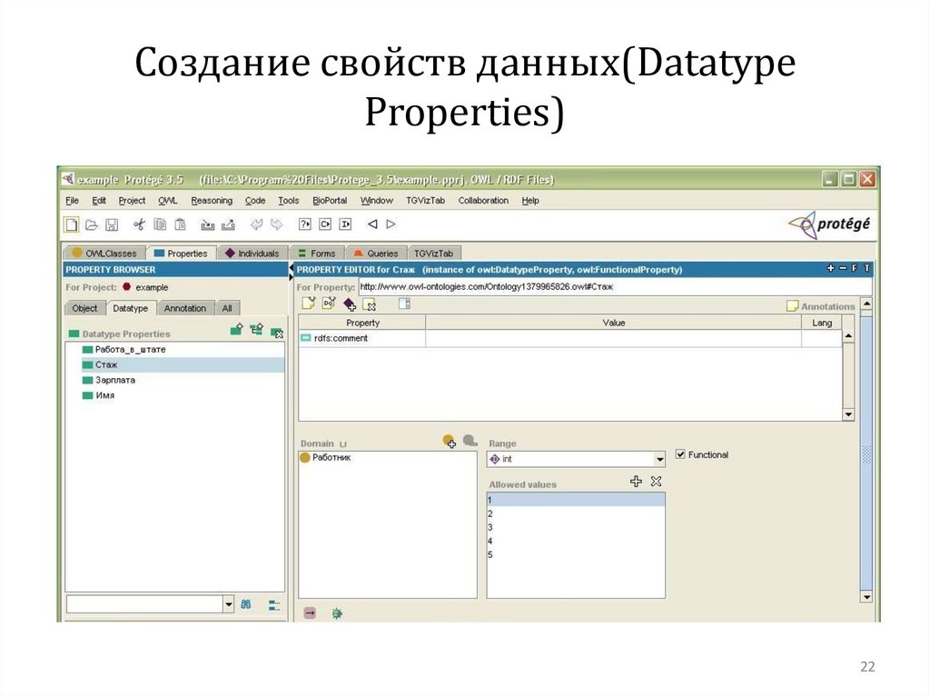
Task: Click the Delete annotation value icon
Action: (x=370, y=305)
